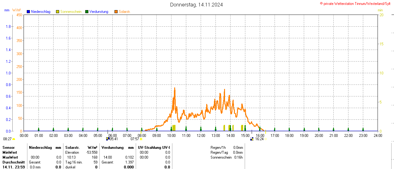Click the Niederschlag legend label
Viewport: 394px width, 169px height.
click(41, 12)
